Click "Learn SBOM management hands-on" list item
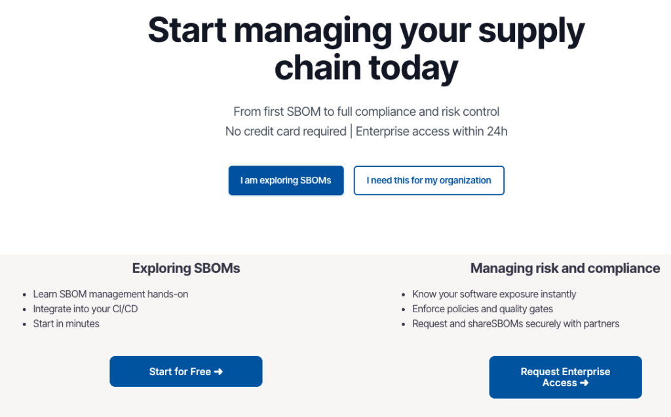 pyautogui.click(x=110, y=294)
